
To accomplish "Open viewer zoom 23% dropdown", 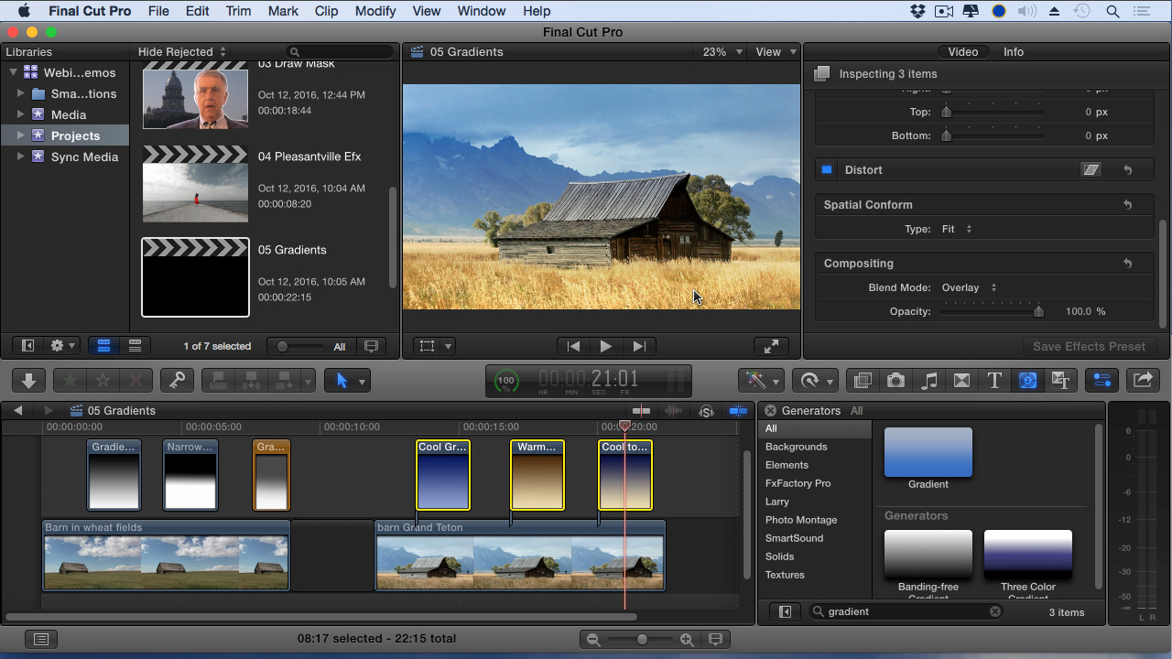I will [722, 52].
